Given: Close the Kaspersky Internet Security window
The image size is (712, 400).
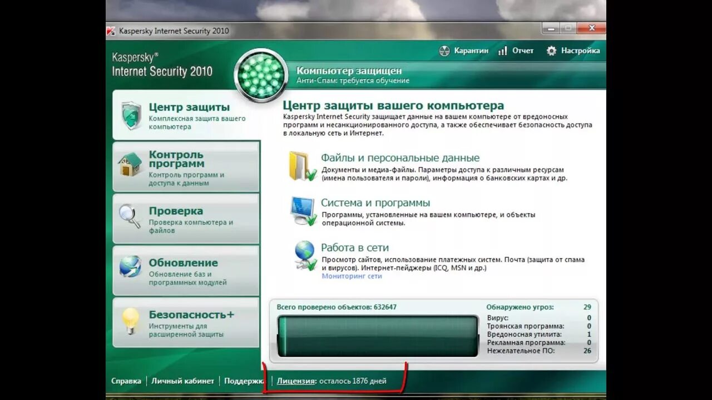Looking at the screenshot, I should pyautogui.click(x=590, y=28).
